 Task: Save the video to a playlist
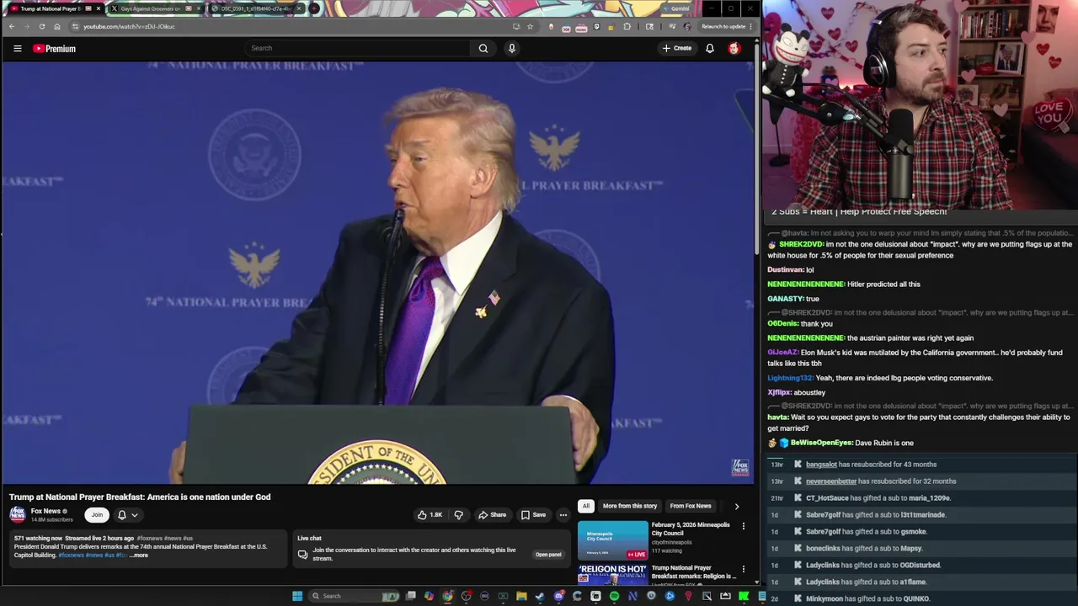click(x=533, y=515)
